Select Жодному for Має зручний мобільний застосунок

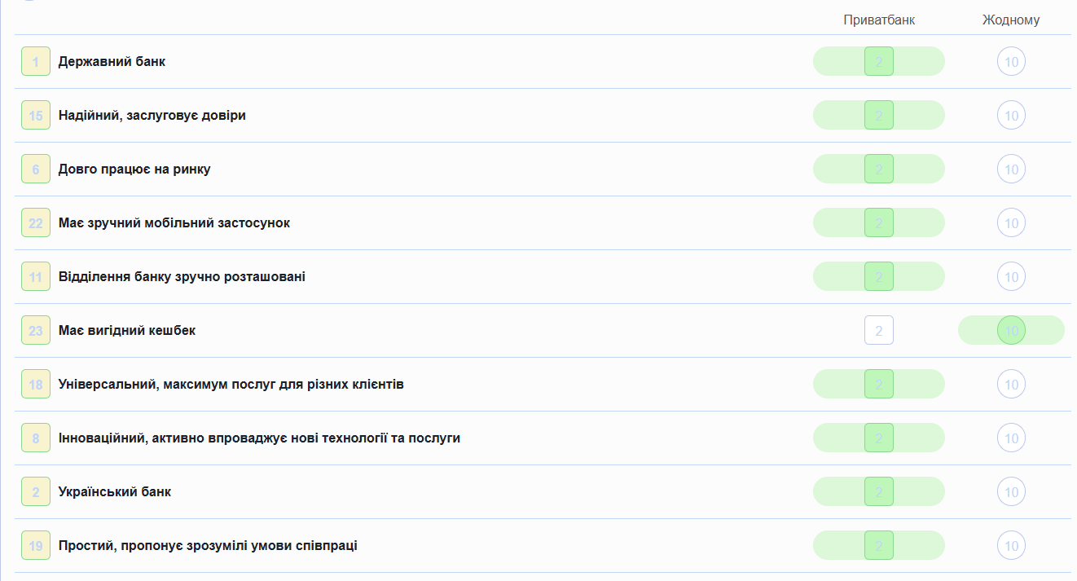[x=1011, y=222]
